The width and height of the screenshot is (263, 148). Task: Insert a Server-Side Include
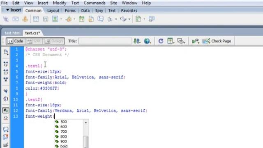tap(91, 19)
